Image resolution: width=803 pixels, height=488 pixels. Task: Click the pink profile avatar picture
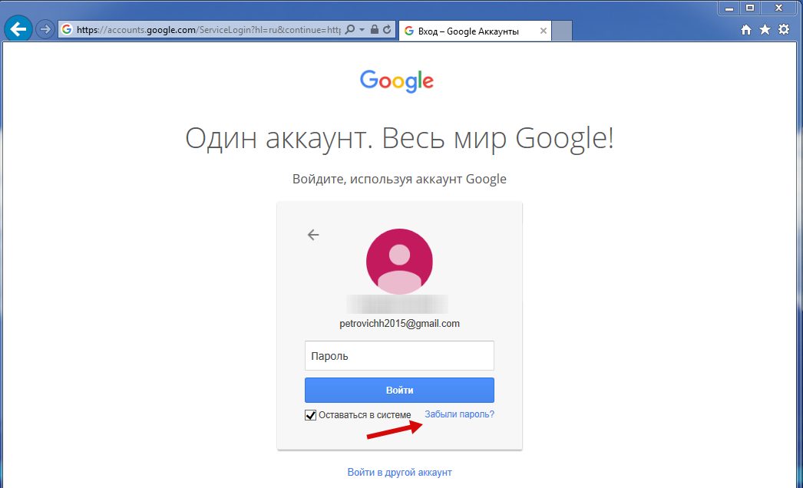click(x=399, y=261)
